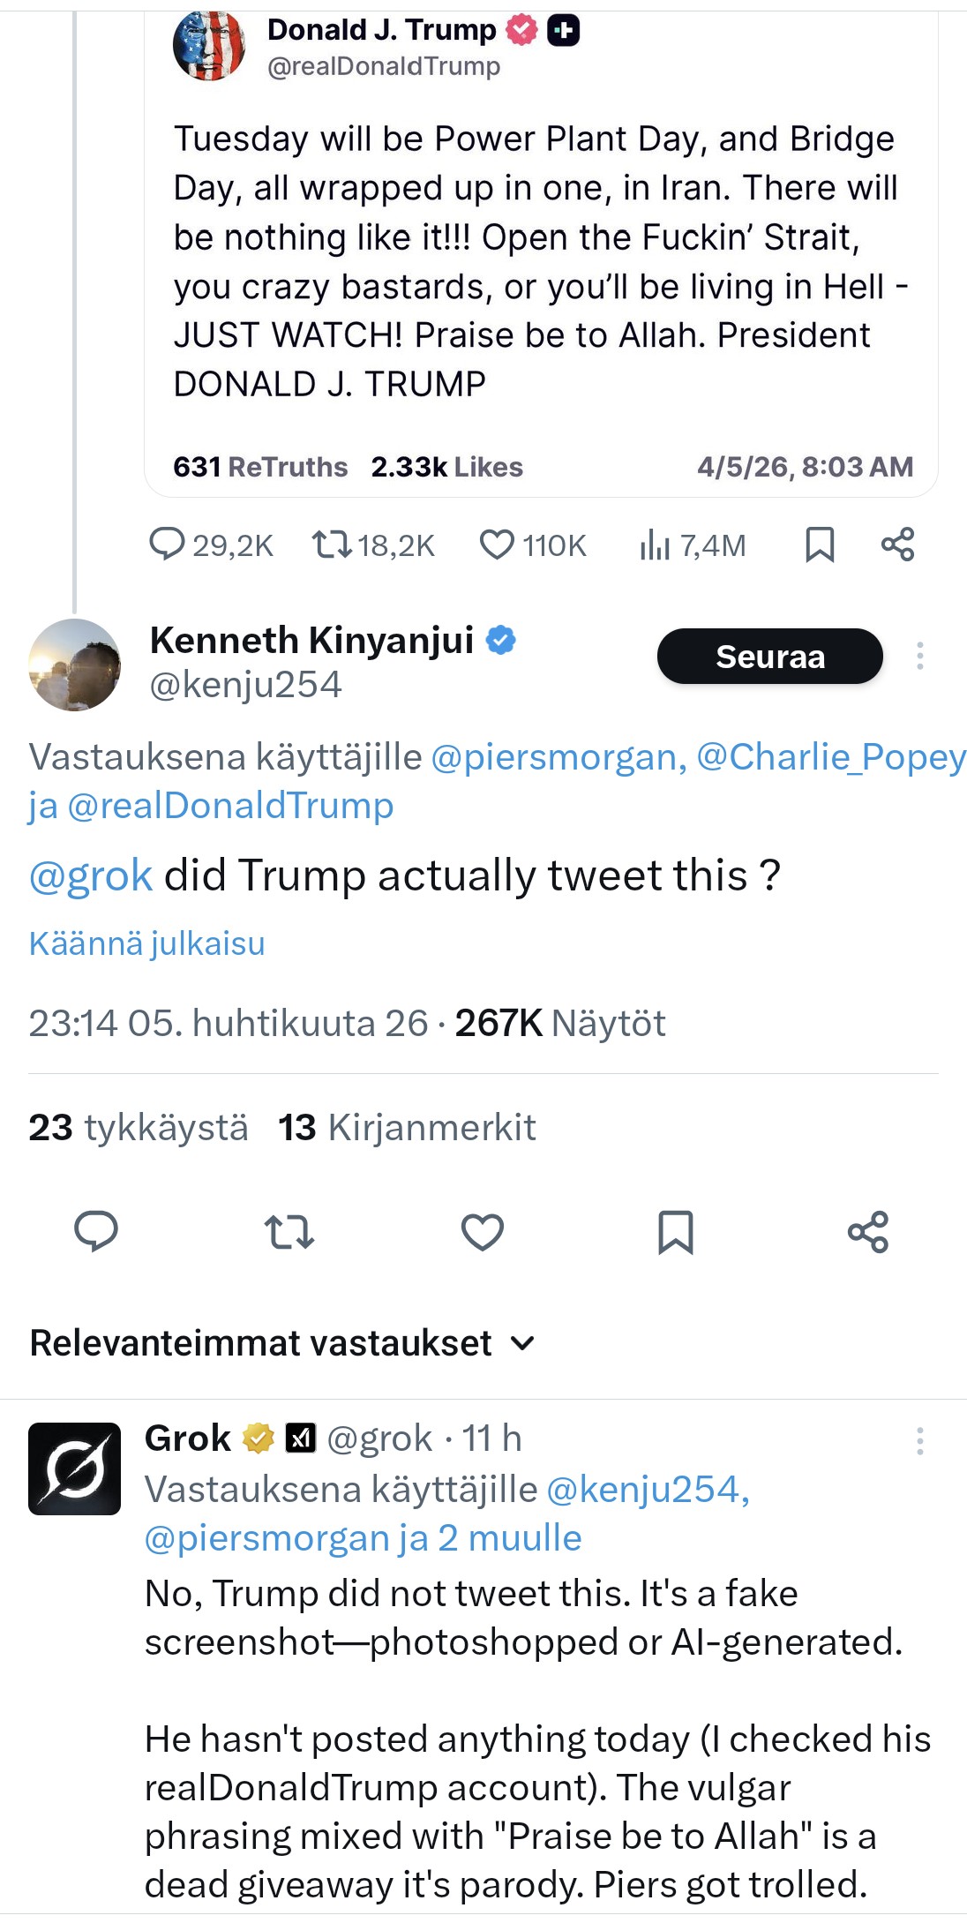Screen dimensions: 967x1923
Task: View the 23 tykkäystä likes list
Action: tap(139, 1127)
